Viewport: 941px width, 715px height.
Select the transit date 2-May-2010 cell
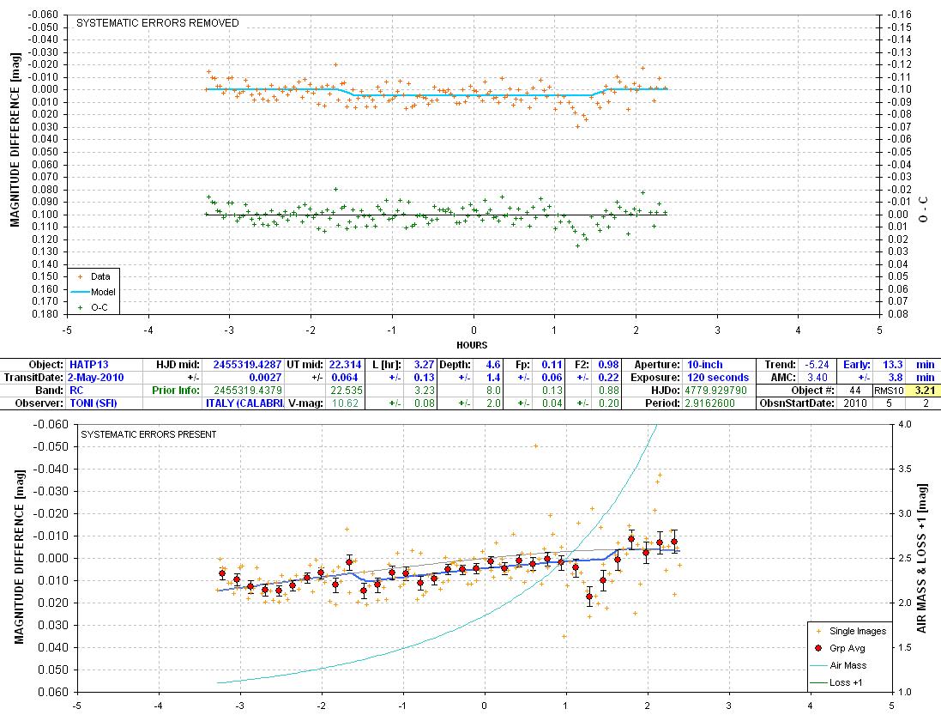(x=95, y=378)
